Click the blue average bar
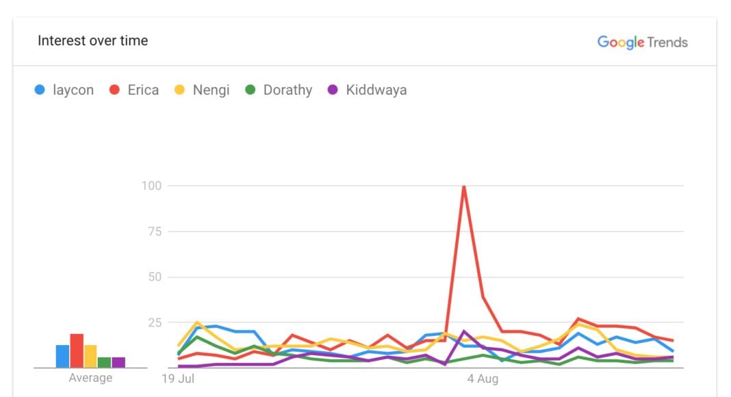 (62, 357)
